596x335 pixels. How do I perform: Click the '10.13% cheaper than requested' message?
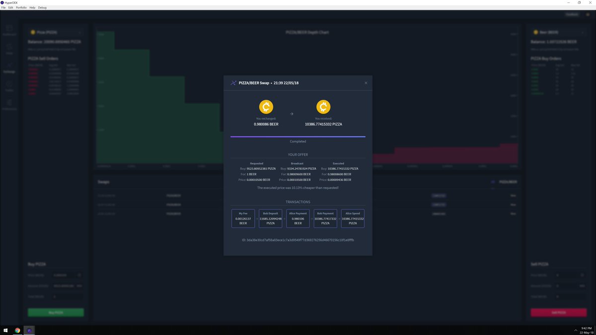[298, 188]
